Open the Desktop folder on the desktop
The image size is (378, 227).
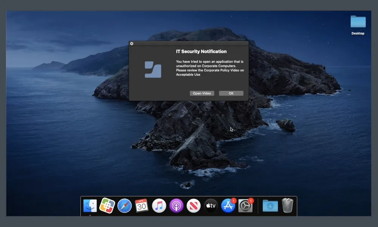358,22
